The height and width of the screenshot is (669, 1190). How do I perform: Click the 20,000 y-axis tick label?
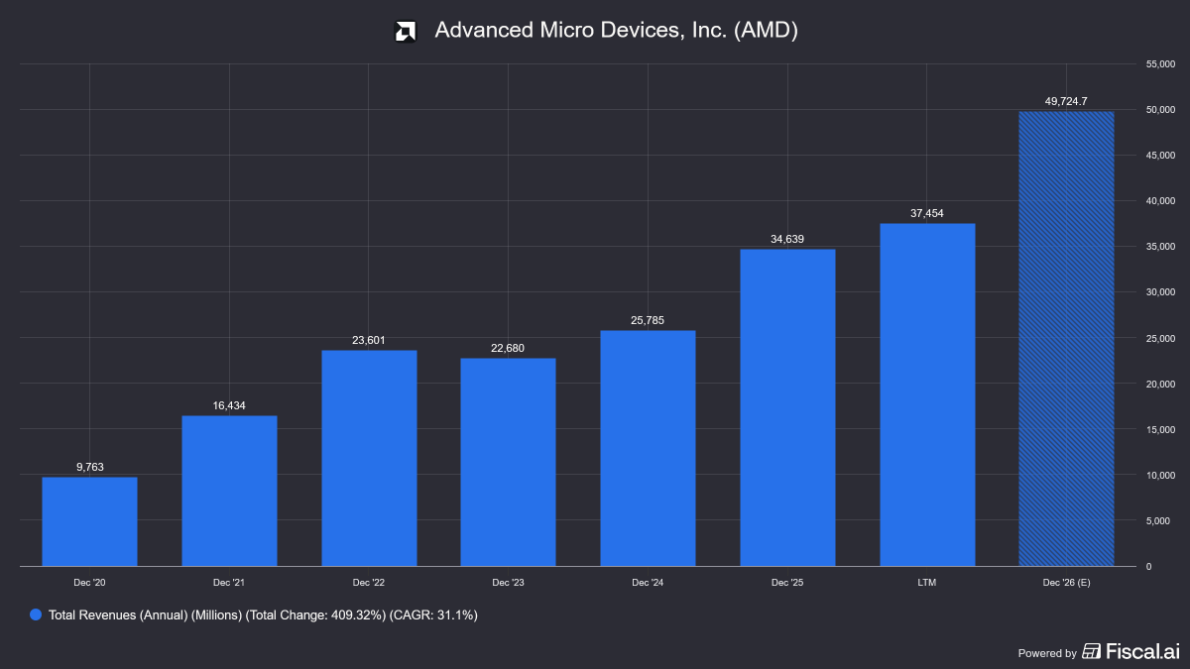pos(1161,384)
